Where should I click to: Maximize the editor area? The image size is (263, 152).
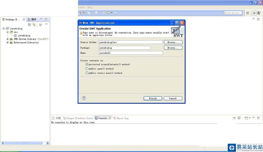click(258, 19)
